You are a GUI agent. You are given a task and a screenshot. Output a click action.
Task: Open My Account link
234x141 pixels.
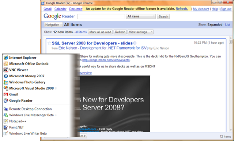pos(201,9)
